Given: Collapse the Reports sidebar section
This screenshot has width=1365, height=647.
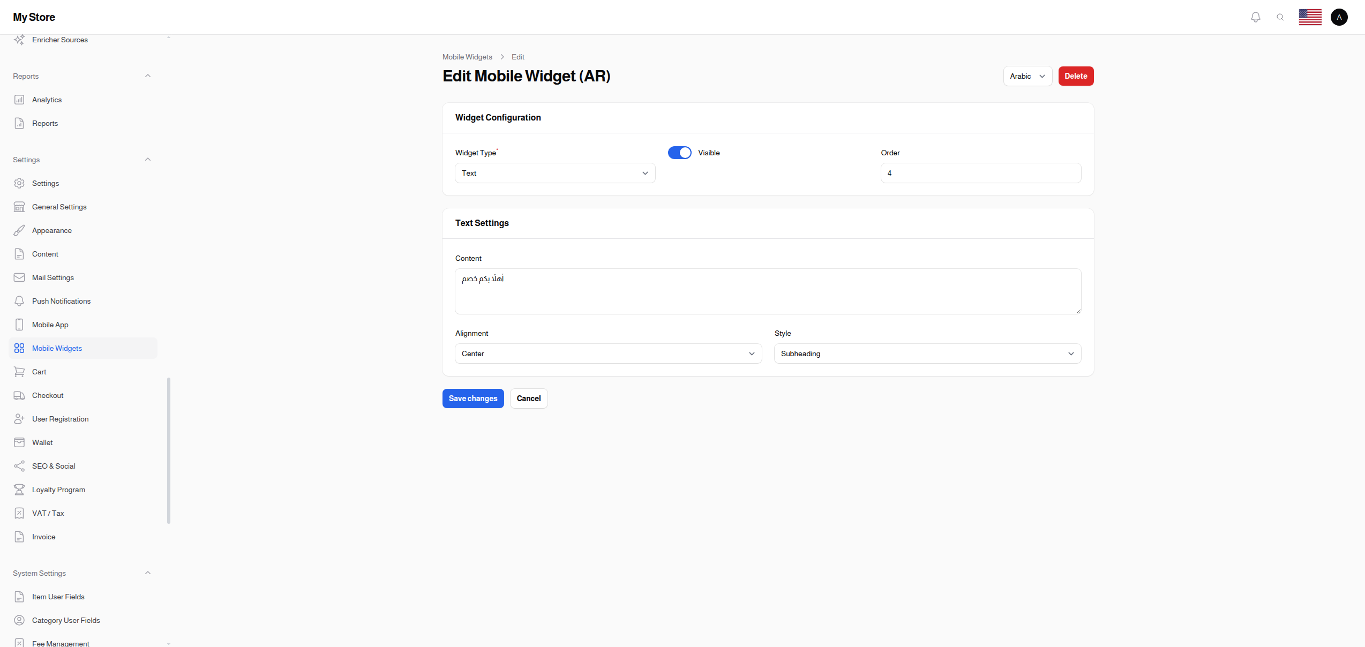Looking at the screenshot, I should click(x=148, y=76).
